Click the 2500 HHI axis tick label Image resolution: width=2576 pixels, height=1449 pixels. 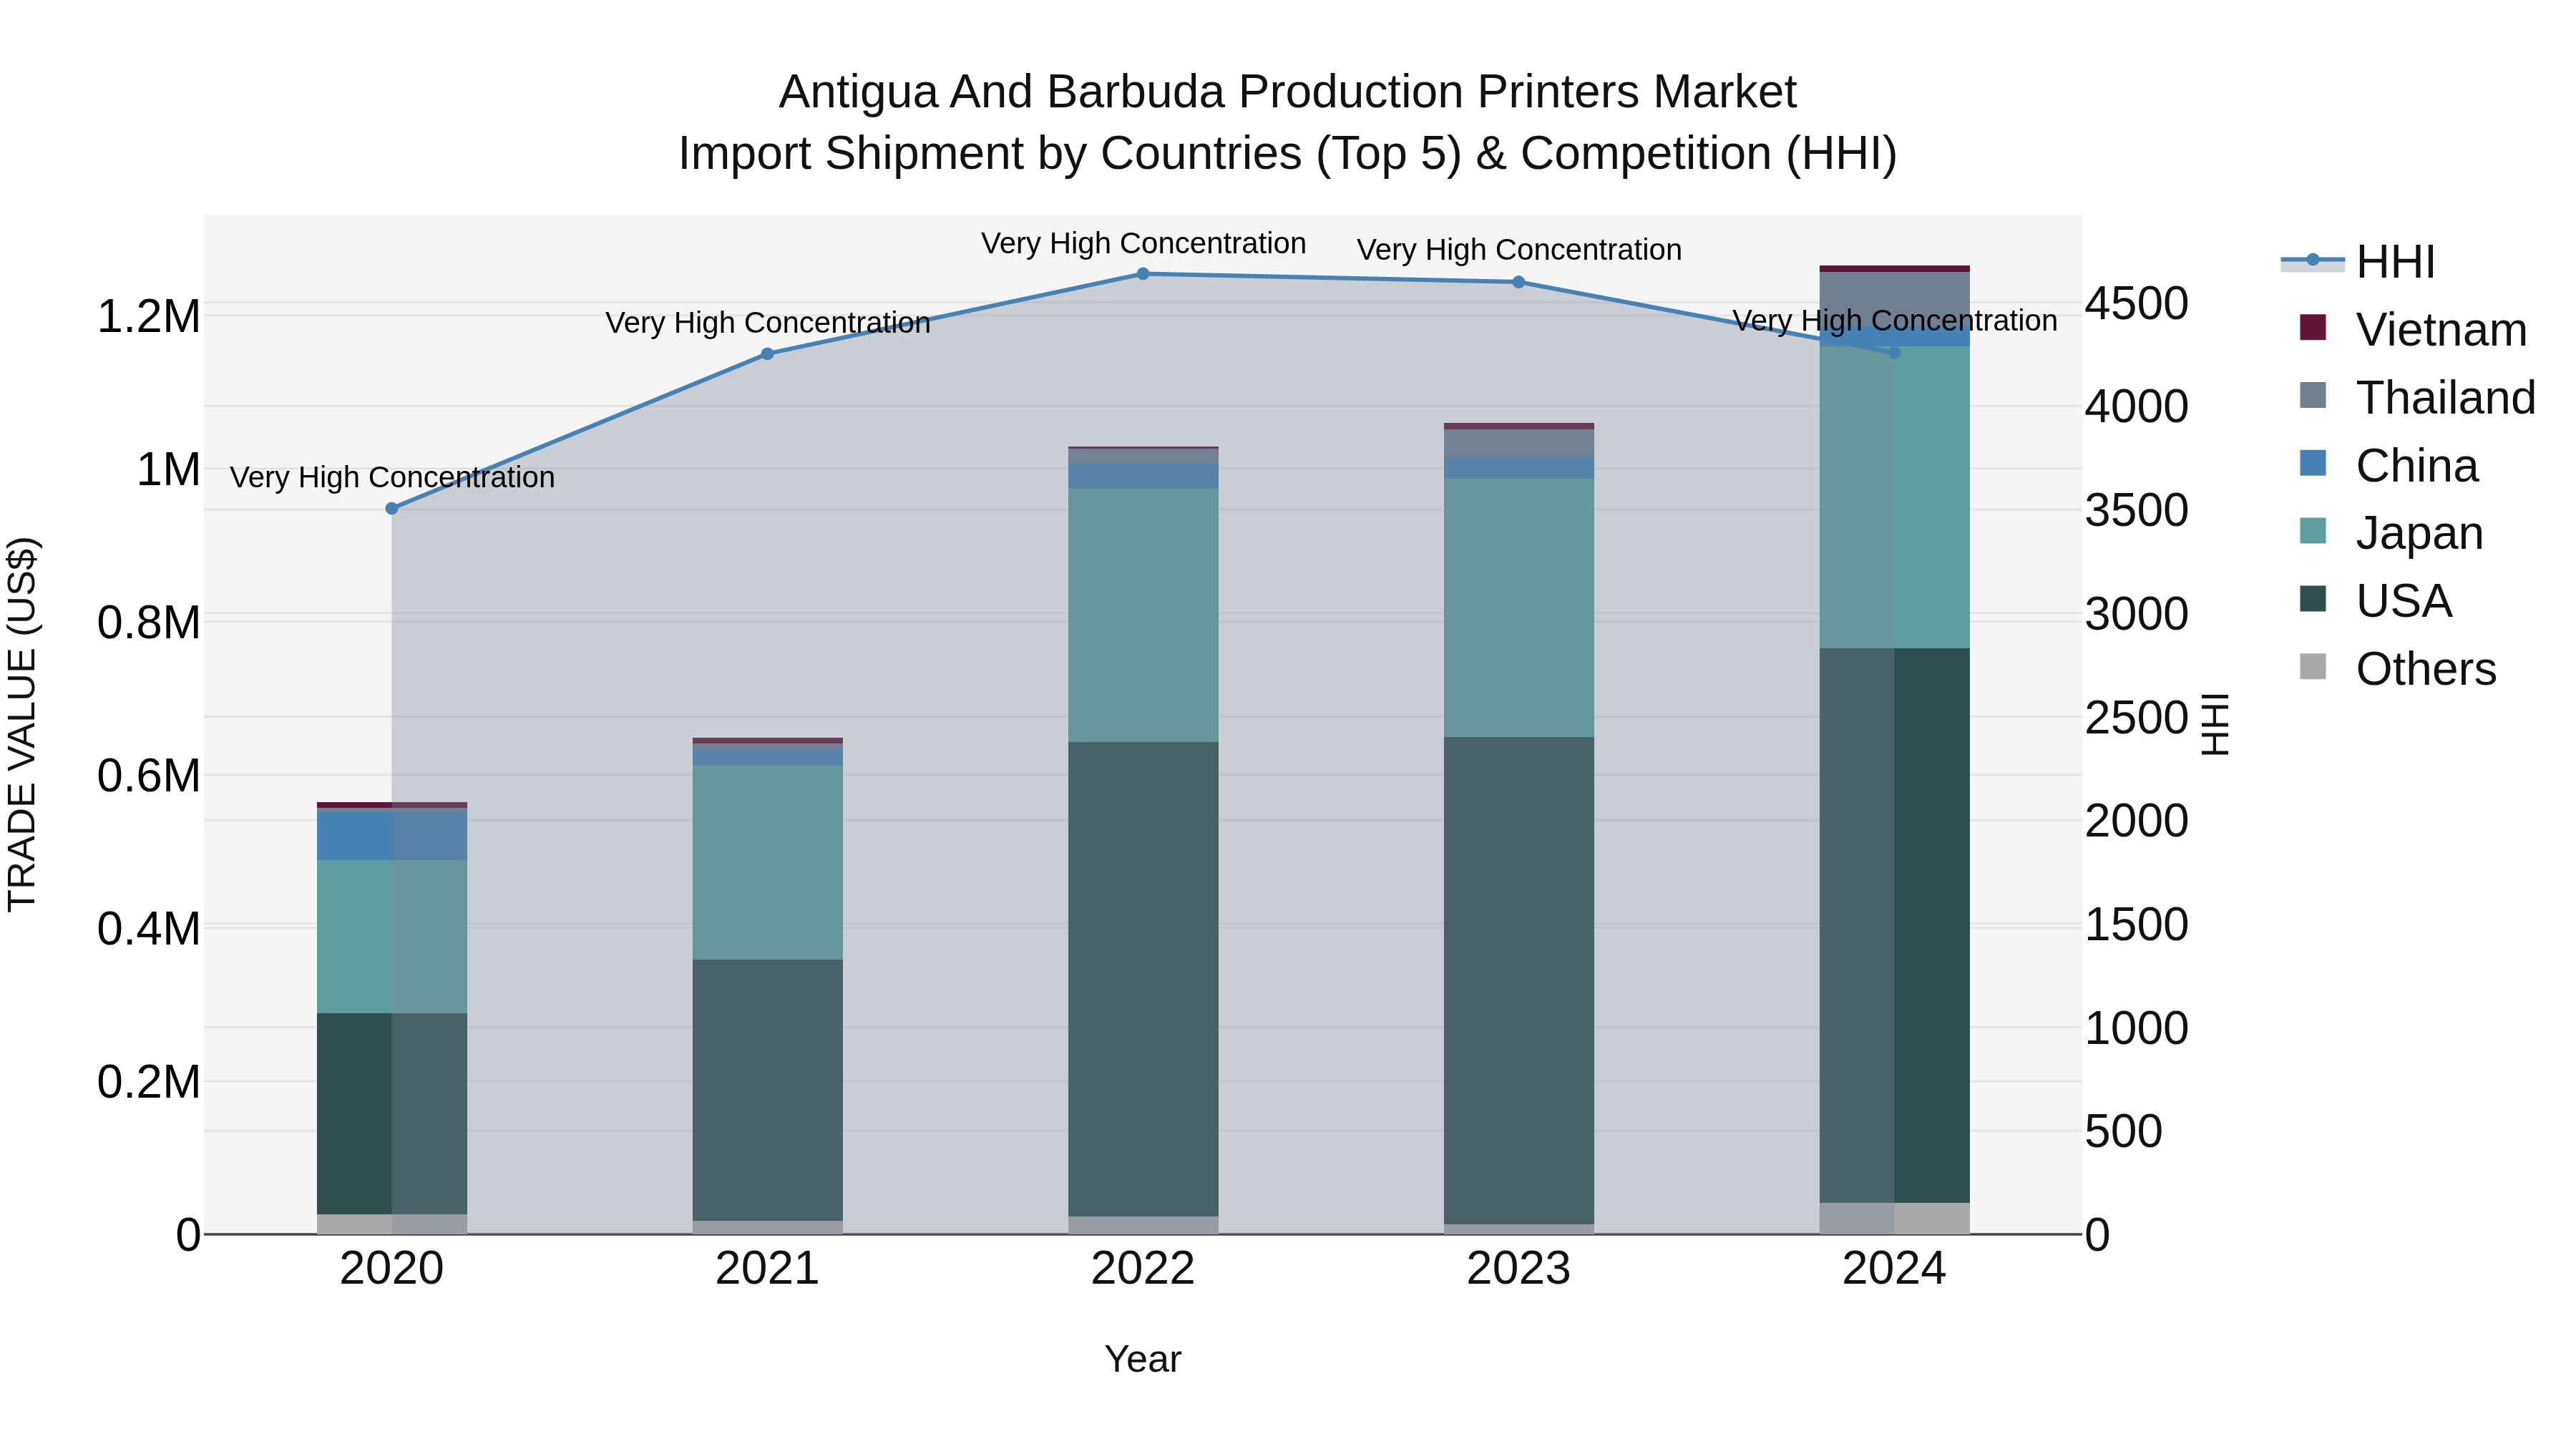[x=2137, y=718]
